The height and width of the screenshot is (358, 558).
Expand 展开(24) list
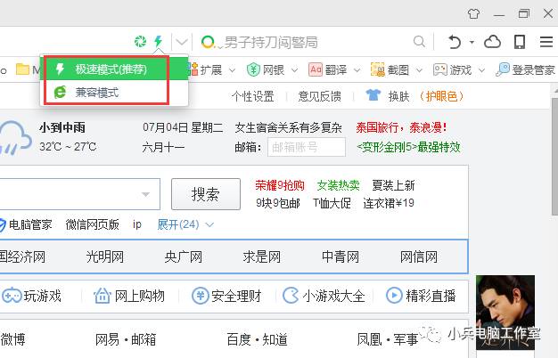click(x=185, y=224)
